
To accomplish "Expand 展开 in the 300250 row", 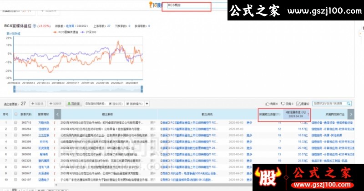I will (x=153, y=148).
